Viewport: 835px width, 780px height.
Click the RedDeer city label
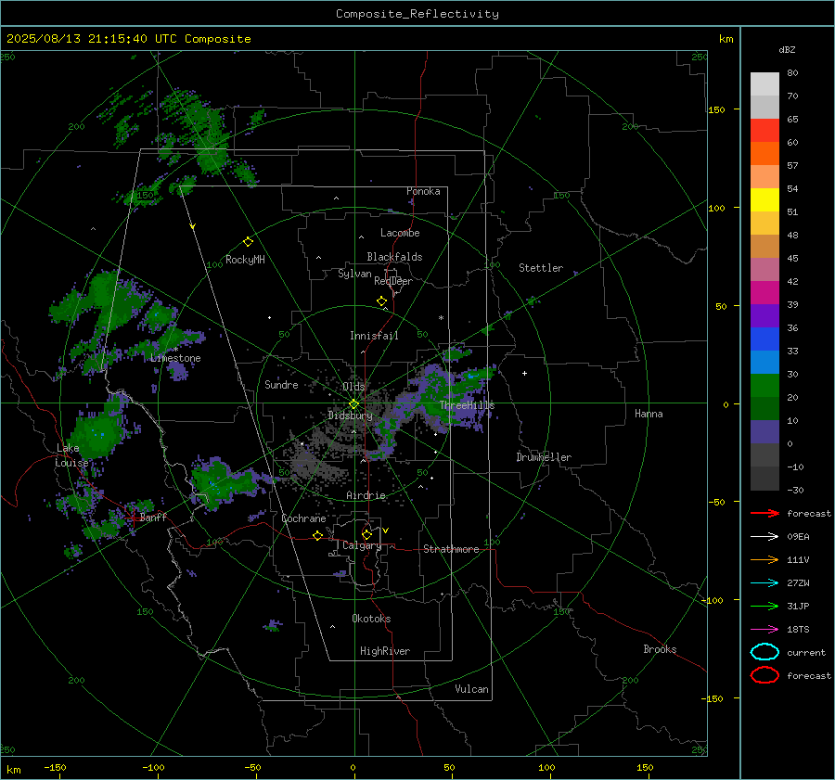tap(393, 281)
